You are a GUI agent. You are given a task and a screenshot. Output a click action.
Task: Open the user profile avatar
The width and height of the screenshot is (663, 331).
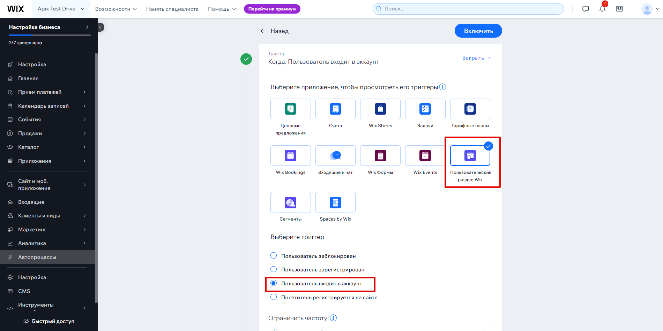pyautogui.click(x=647, y=9)
